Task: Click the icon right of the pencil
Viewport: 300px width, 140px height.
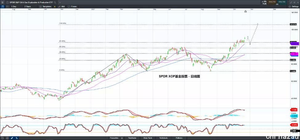Action: pos(16,138)
